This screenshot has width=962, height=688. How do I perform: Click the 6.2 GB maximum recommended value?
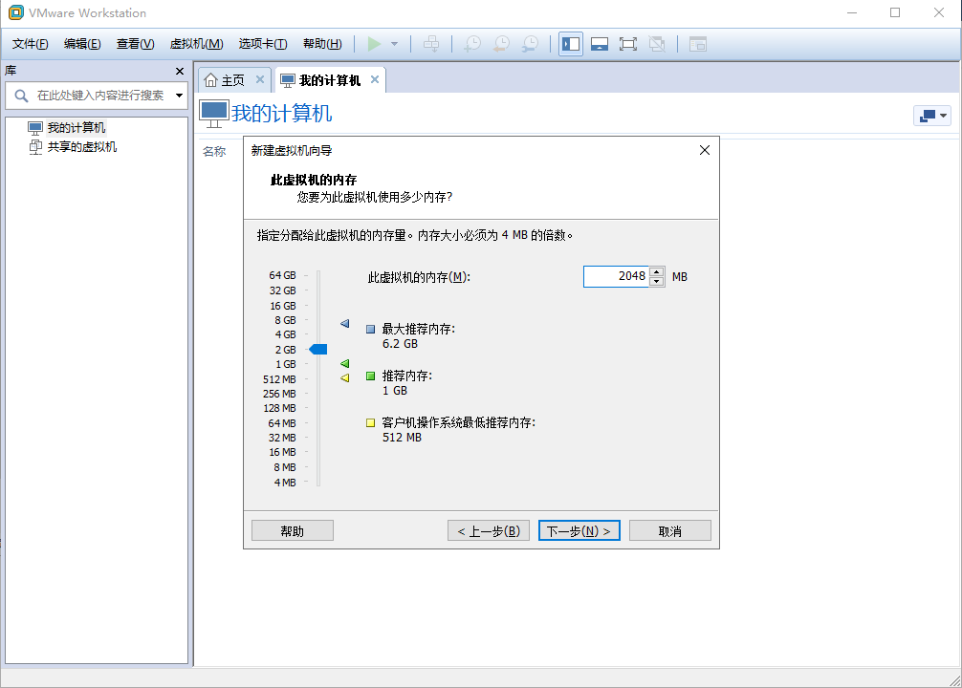coord(400,344)
